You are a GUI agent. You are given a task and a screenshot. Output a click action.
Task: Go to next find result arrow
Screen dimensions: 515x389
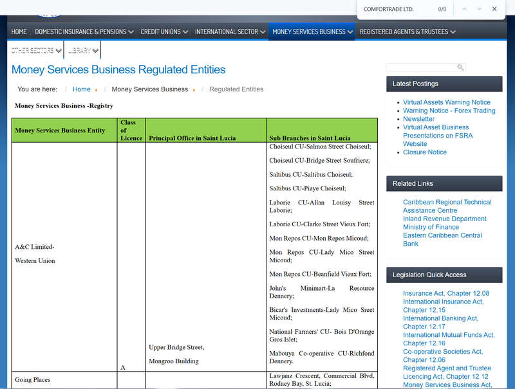(x=479, y=9)
